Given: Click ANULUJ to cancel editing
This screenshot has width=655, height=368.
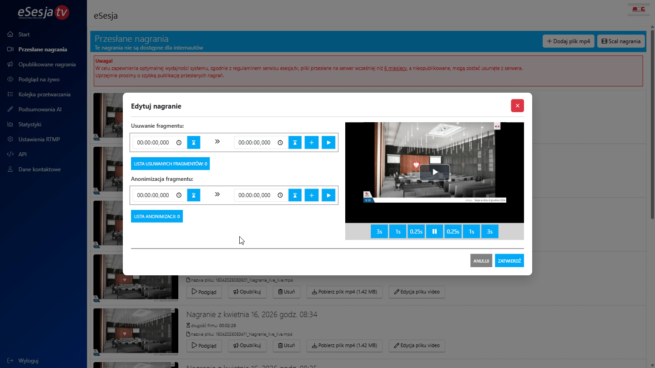Looking at the screenshot, I should (481, 261).
